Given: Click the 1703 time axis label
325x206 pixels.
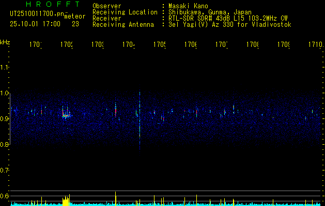Looking at the screenshot, I should [x=98, y=44].
